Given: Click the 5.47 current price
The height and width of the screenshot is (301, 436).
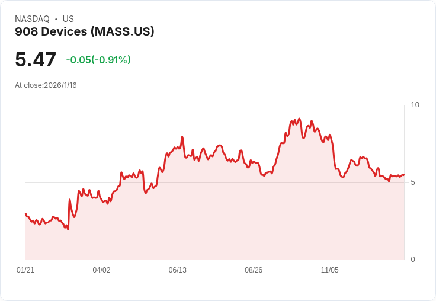Looking at the screenshot, I should (36, 60).
